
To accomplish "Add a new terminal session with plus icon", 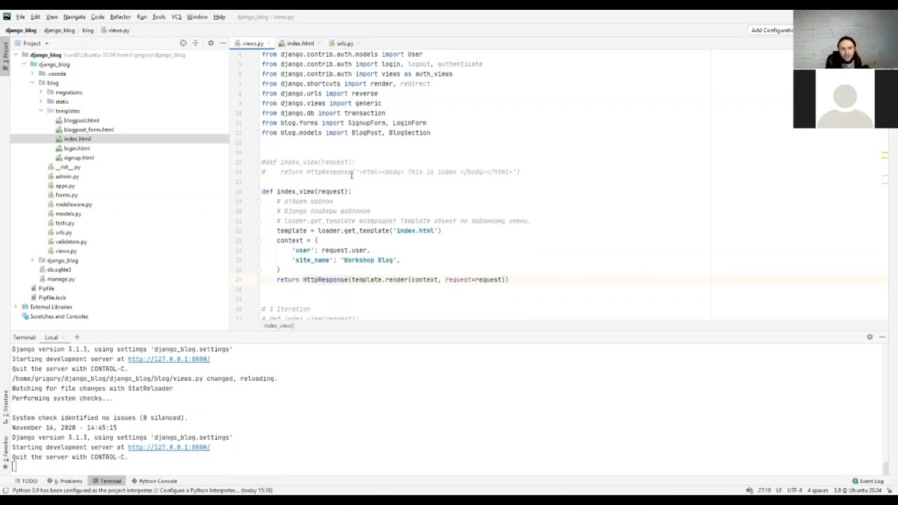I will coord(77,337).
